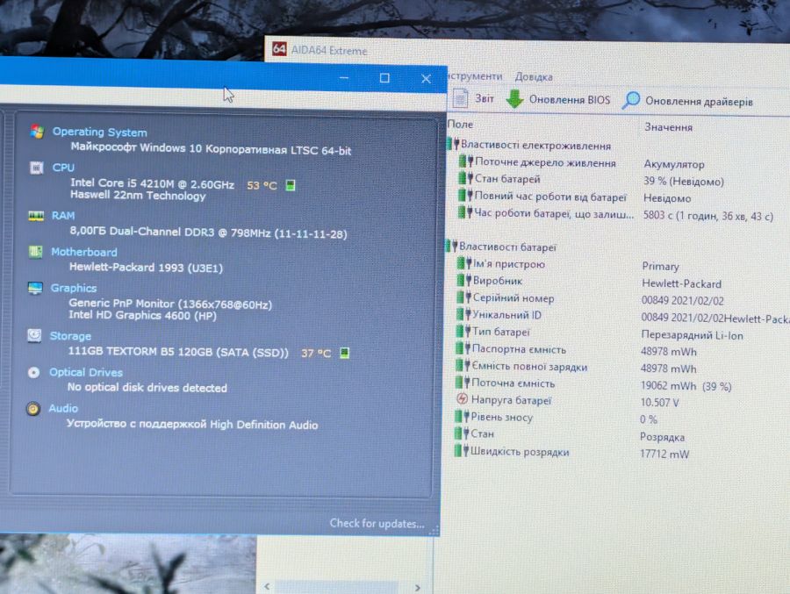
Task: Click the icon beside Рівень зносу row
Action: coord(462,417)
